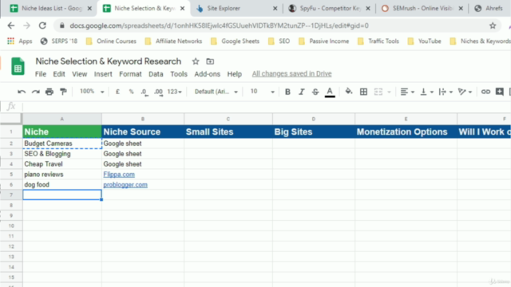Select row 8 header

(x=11, y=206)
